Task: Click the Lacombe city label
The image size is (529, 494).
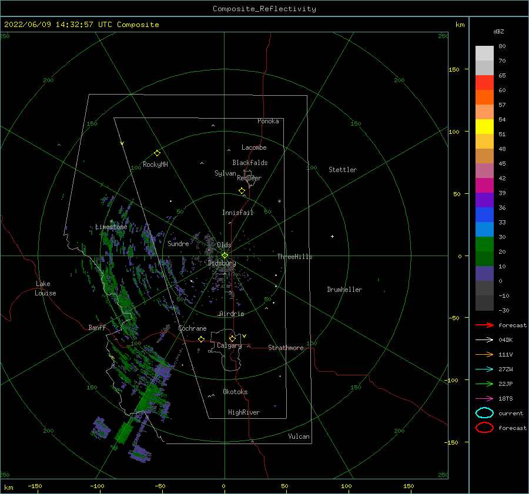Action: pos(254,147)
